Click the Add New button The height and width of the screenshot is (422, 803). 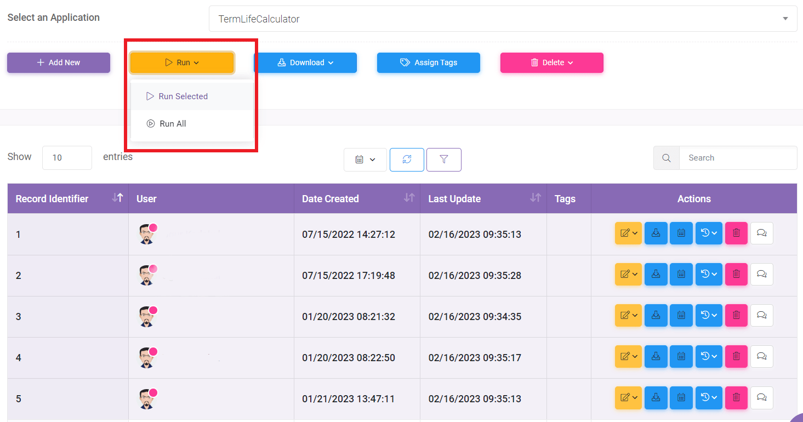point(59,62)
